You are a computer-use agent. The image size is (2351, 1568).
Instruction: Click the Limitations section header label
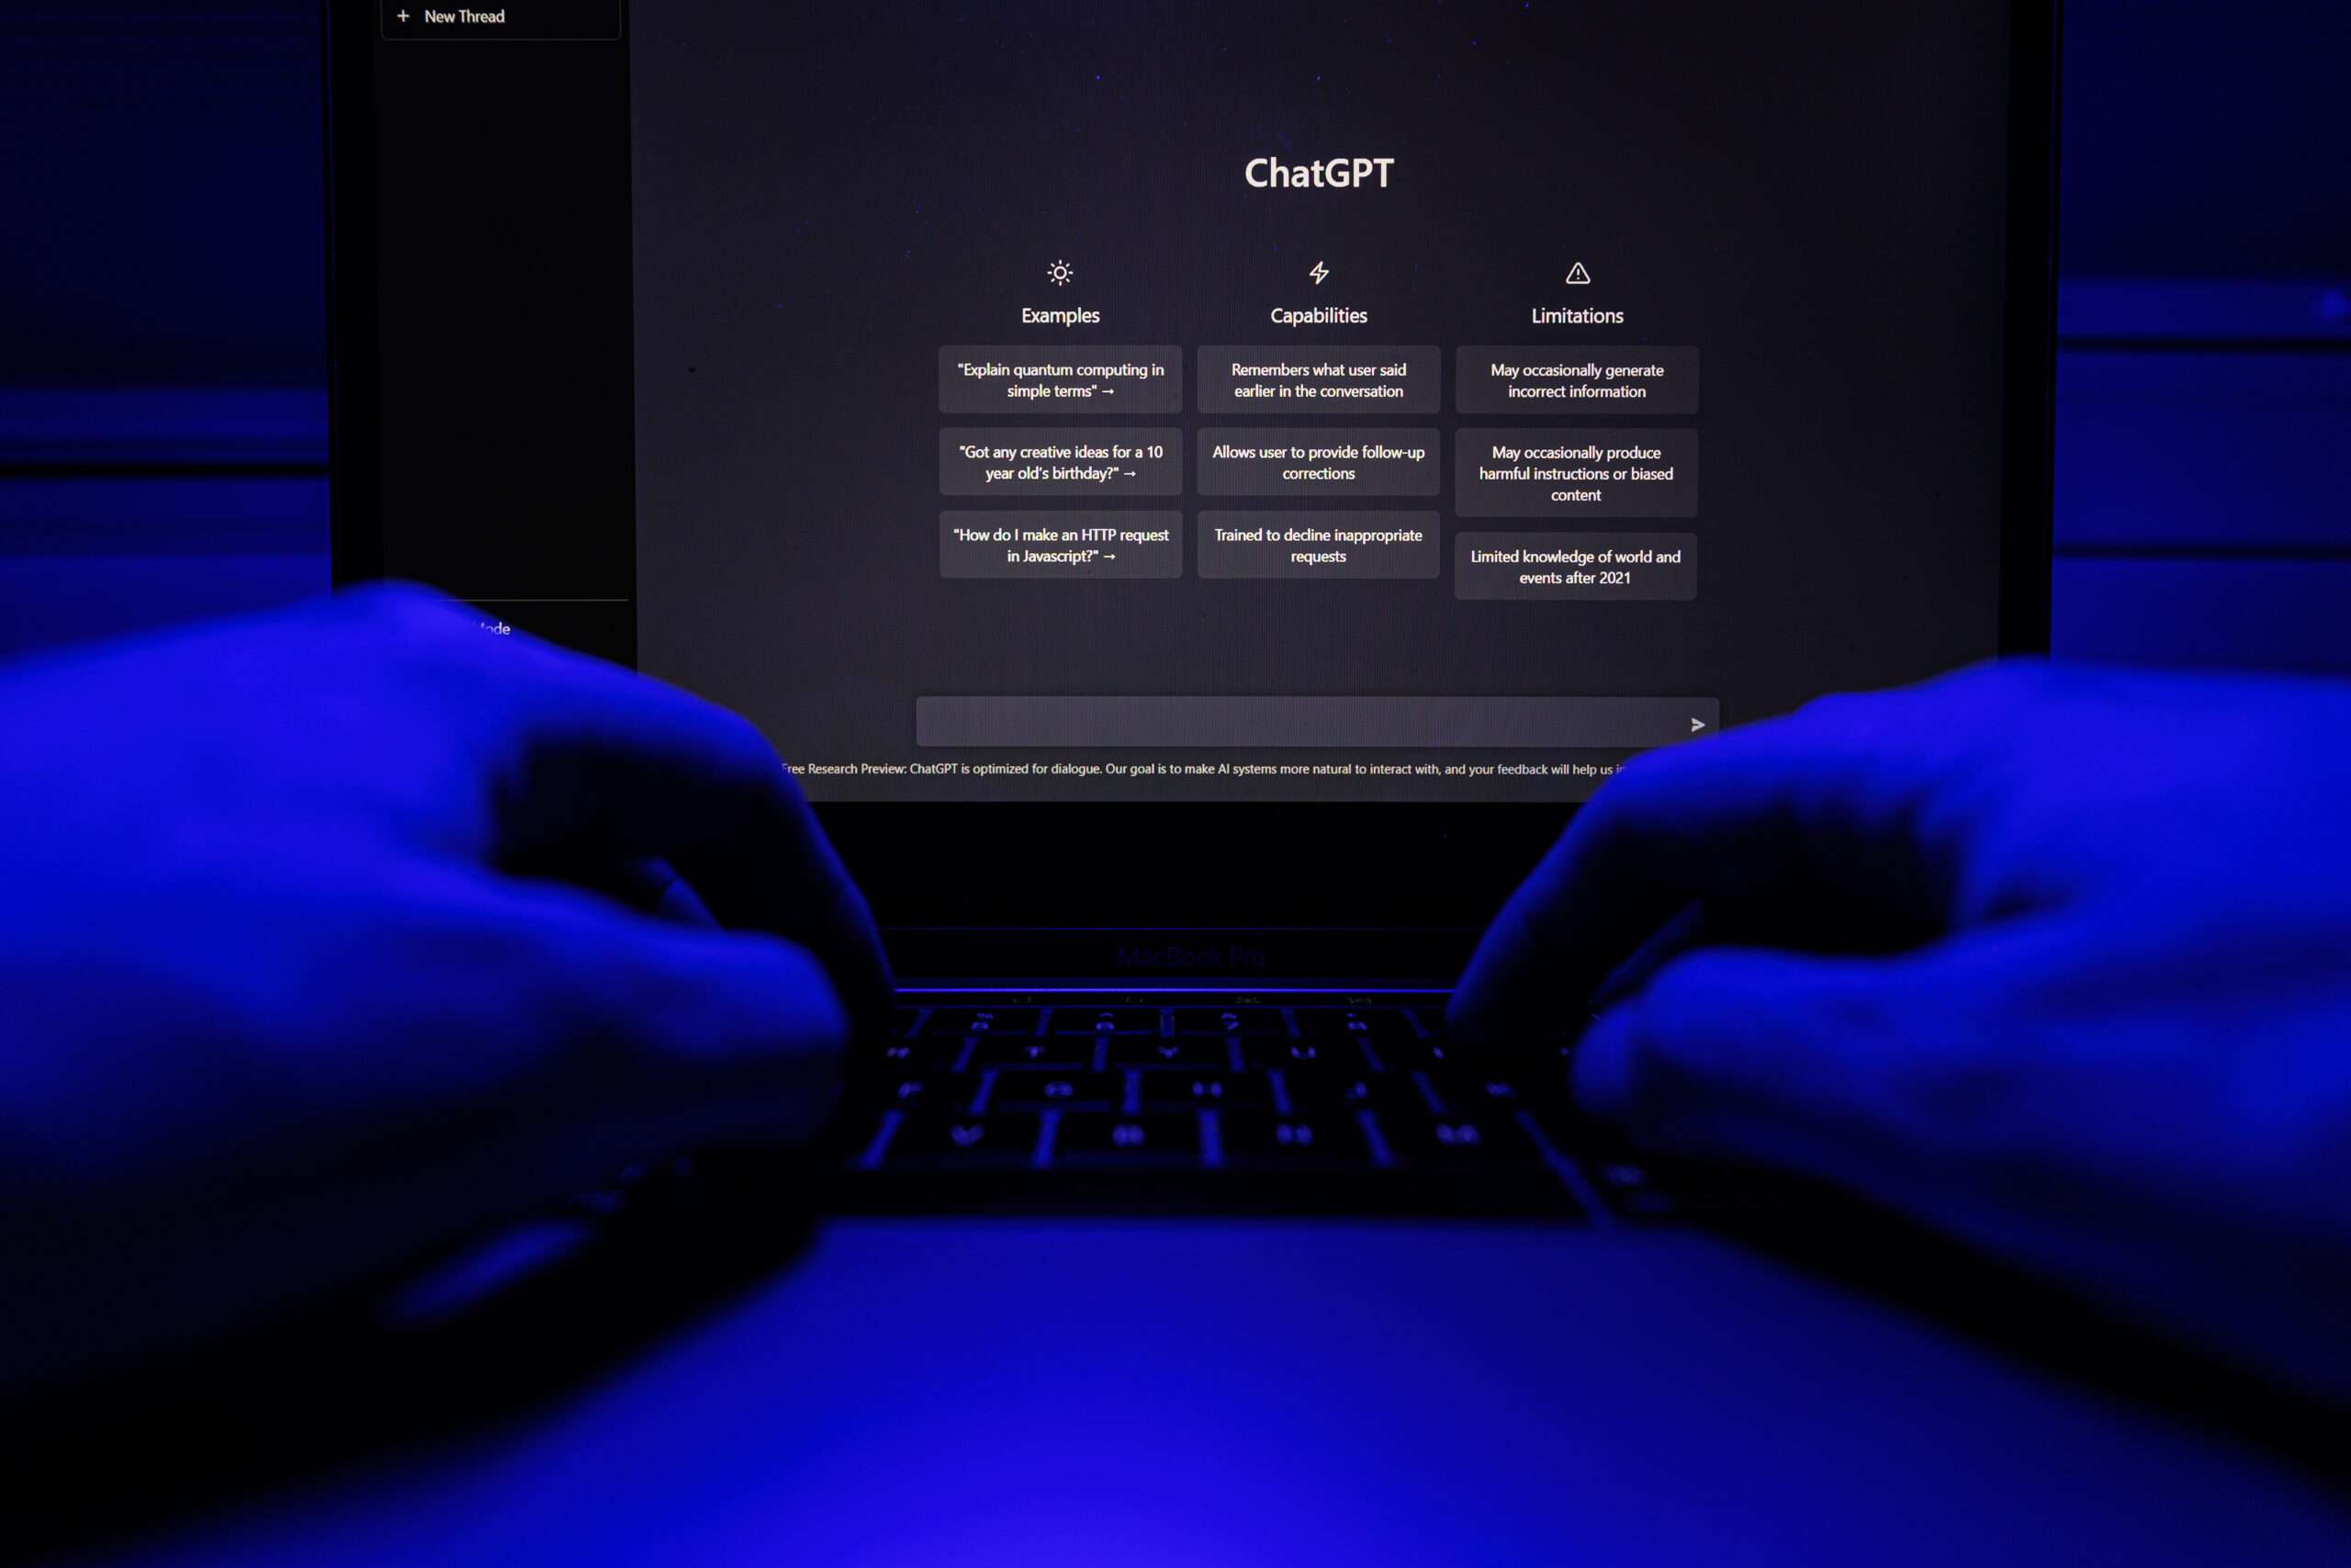[1572, 315]
